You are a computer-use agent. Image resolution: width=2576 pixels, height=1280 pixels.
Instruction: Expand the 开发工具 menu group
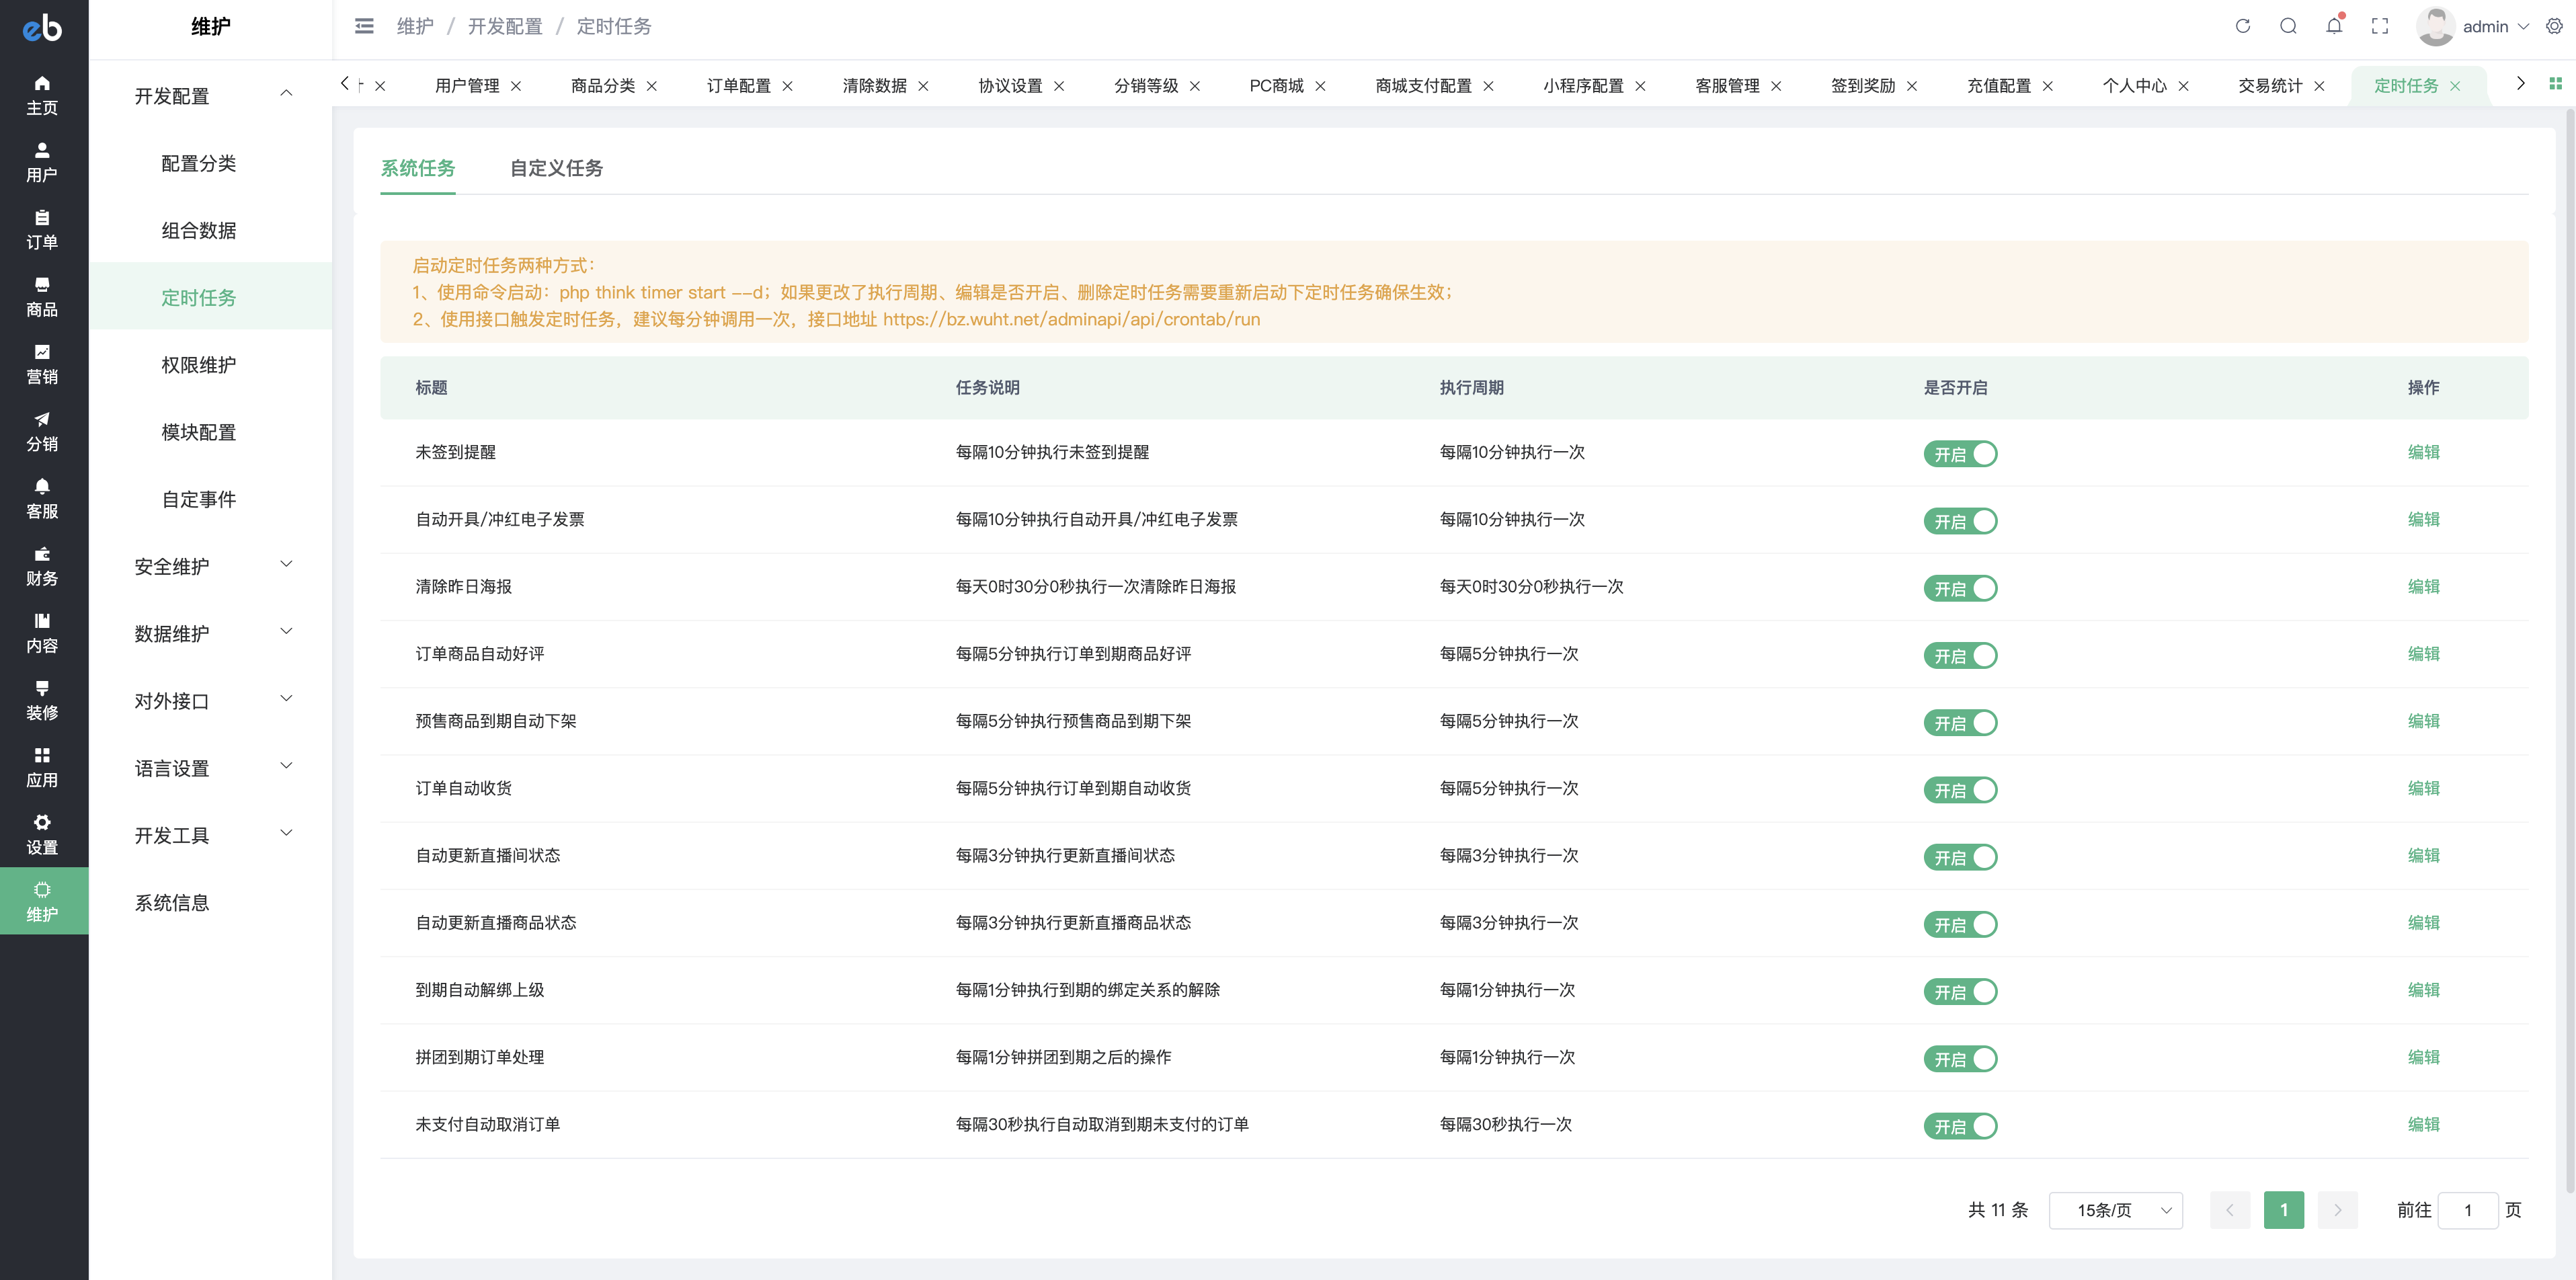point(211,835)
